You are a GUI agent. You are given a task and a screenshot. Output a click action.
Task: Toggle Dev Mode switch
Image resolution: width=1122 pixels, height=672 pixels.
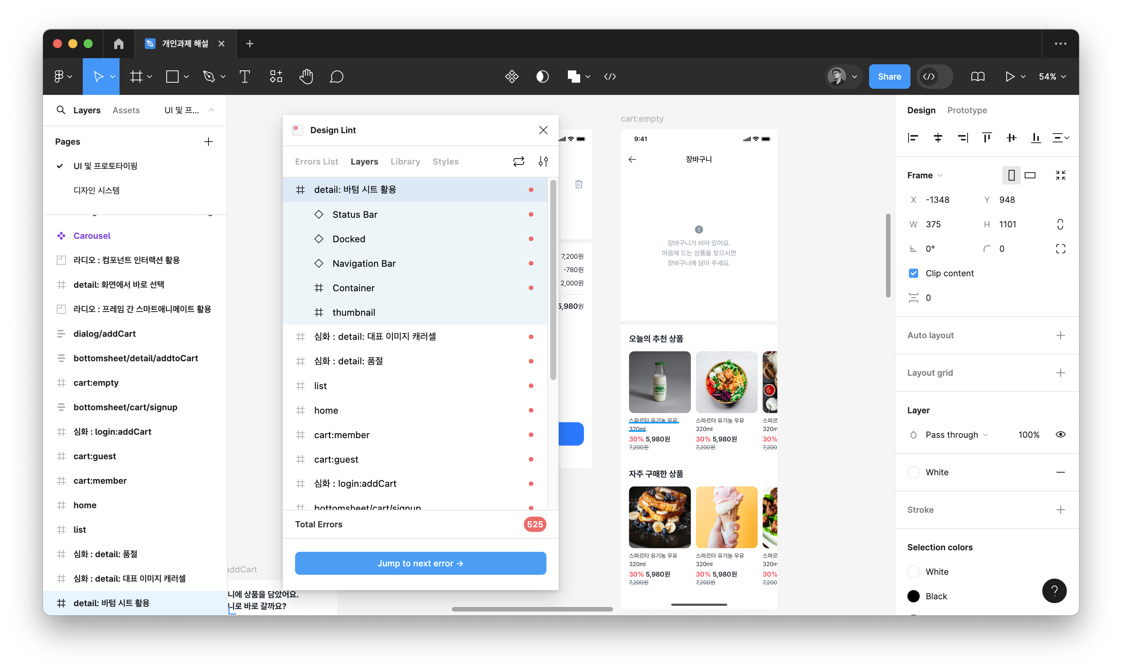tap(935, 77)
